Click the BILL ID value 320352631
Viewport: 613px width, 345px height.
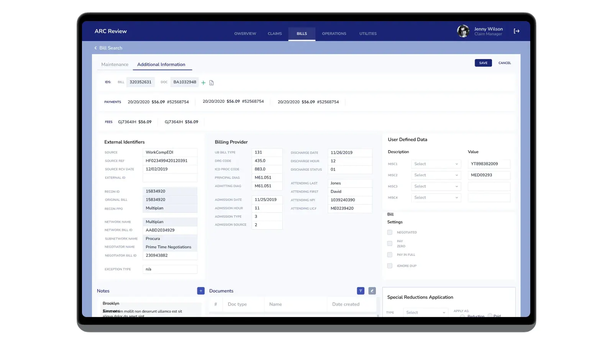point(140,82)
